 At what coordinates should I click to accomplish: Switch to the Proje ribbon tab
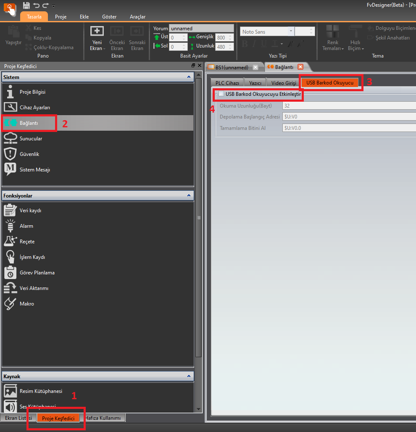tap(61, 17)
